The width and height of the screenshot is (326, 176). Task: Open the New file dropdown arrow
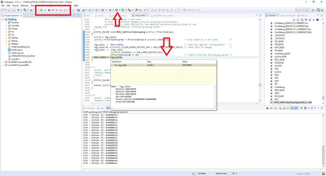point(6,10)
